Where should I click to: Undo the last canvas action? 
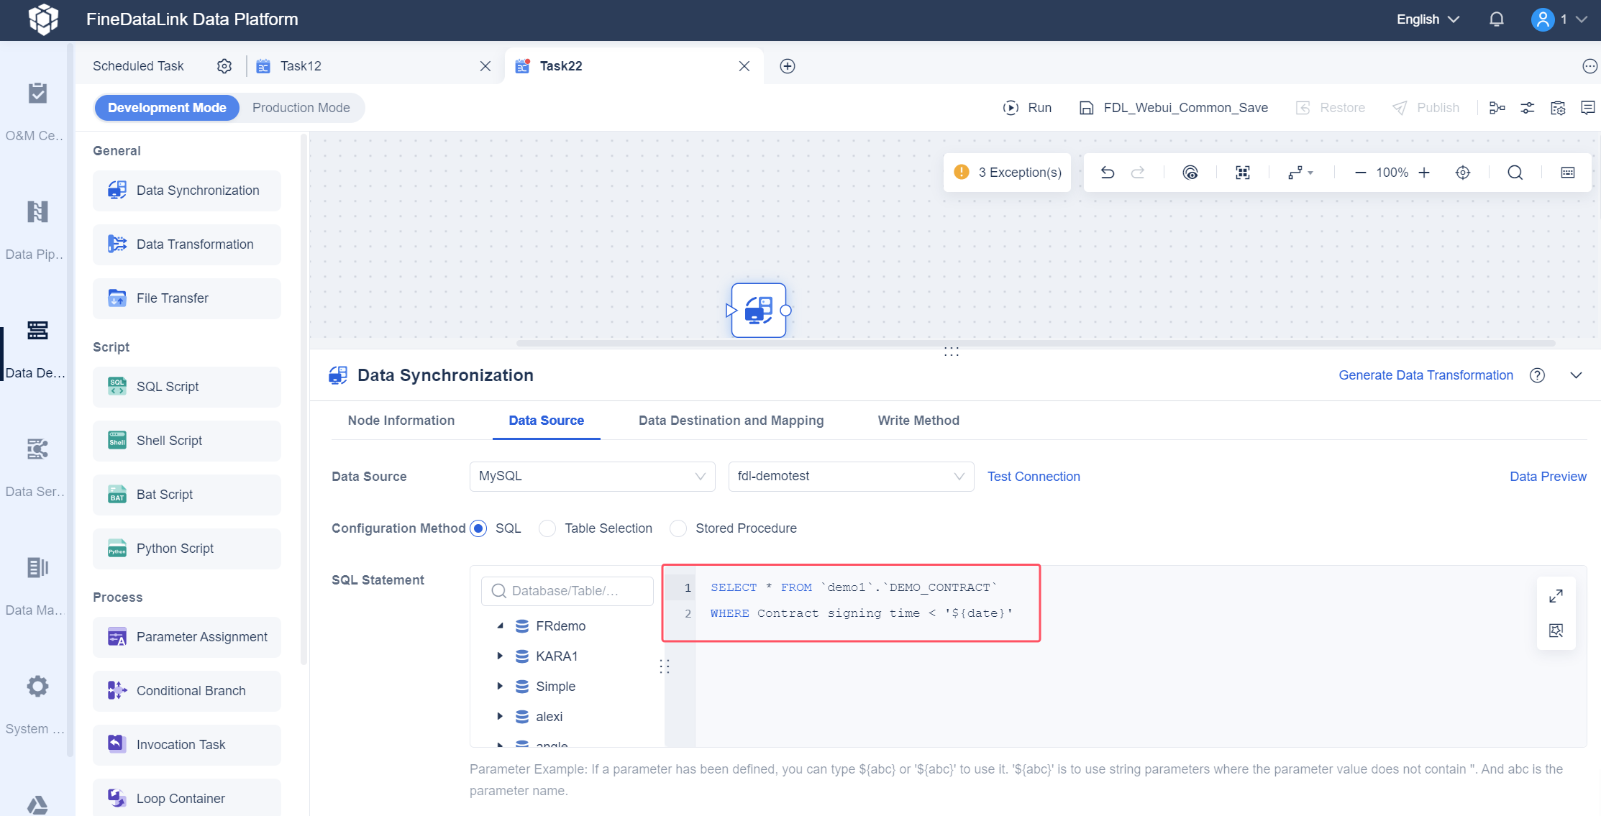1108,173
